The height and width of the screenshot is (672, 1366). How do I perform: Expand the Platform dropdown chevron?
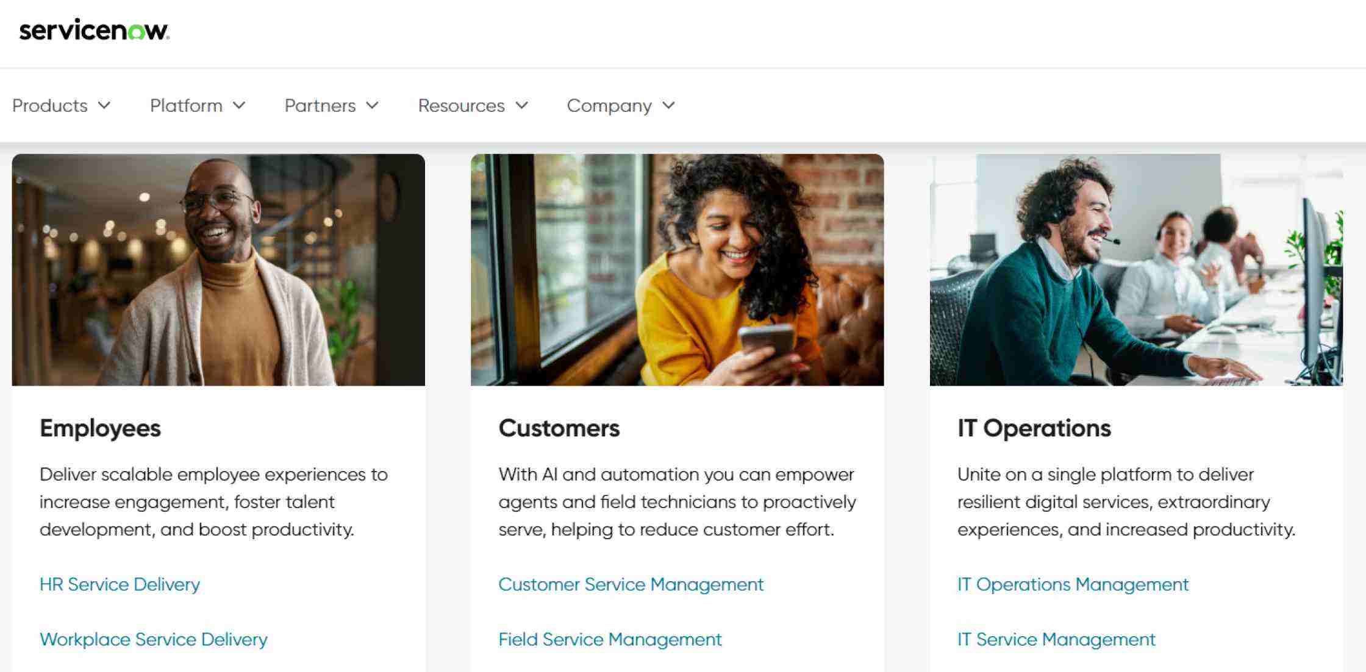239,105
